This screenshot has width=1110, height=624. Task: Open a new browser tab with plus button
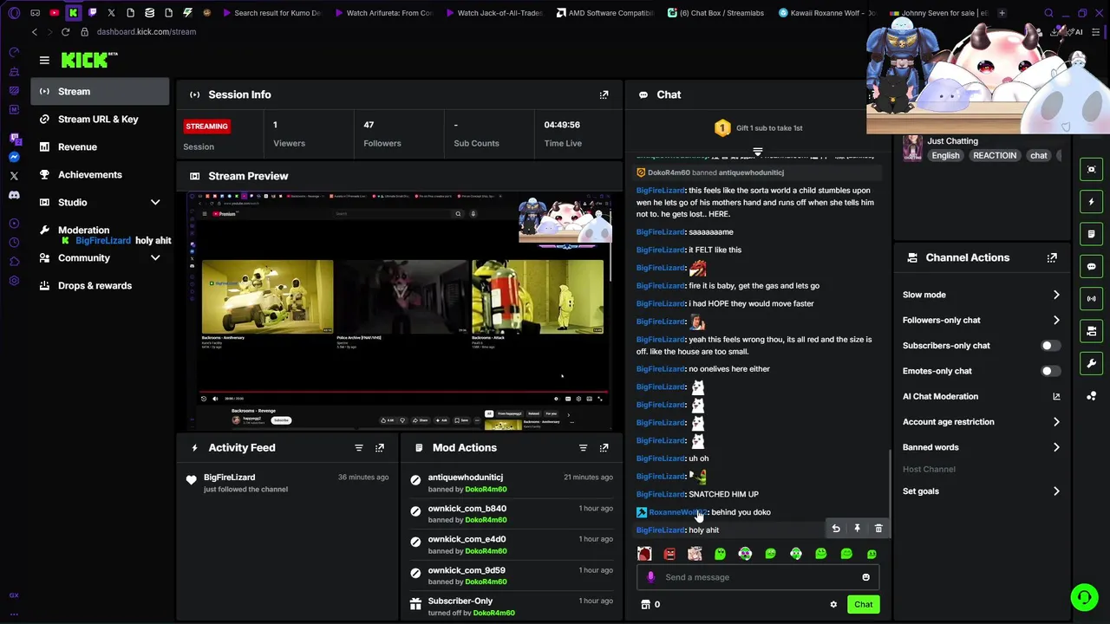[1002, 13]
